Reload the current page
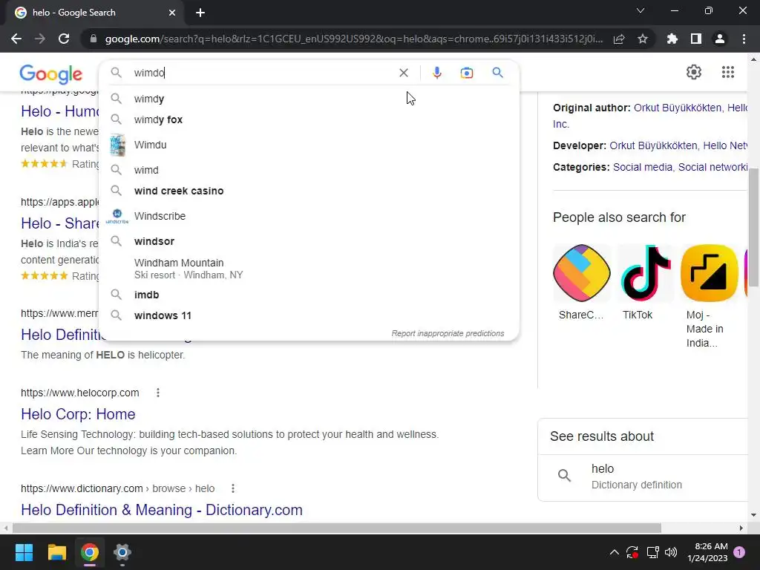760x570 pixels. point(64,39)
